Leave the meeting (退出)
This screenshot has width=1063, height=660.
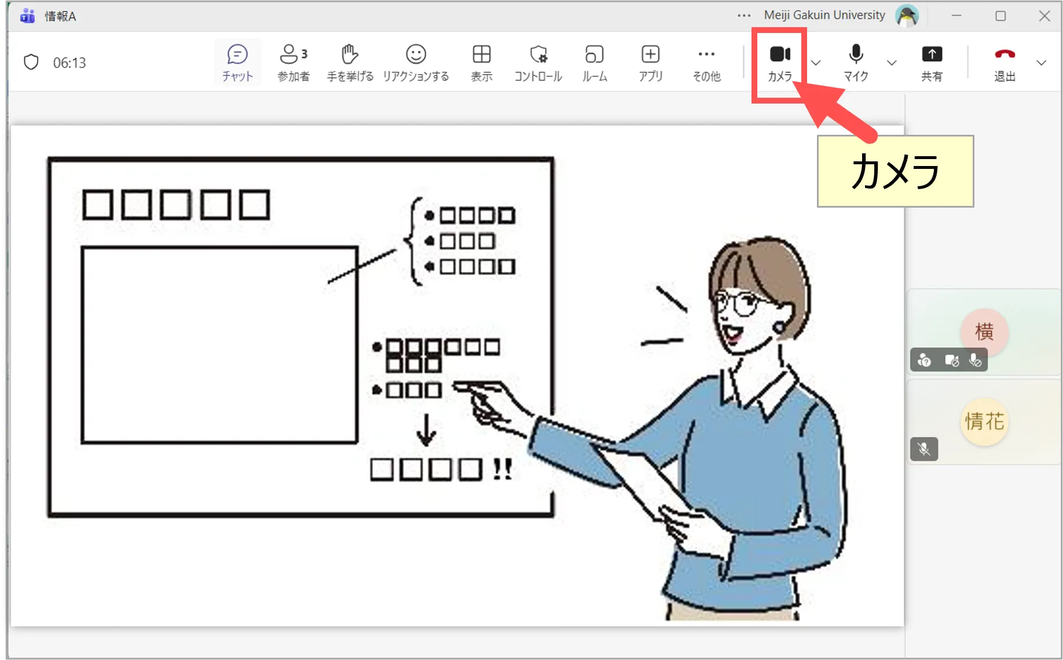coord(1005,62)
